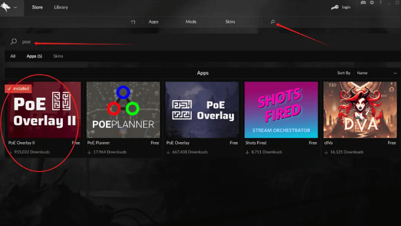Select the Skins filter tab
401x226 pixels.
(58, 56)
